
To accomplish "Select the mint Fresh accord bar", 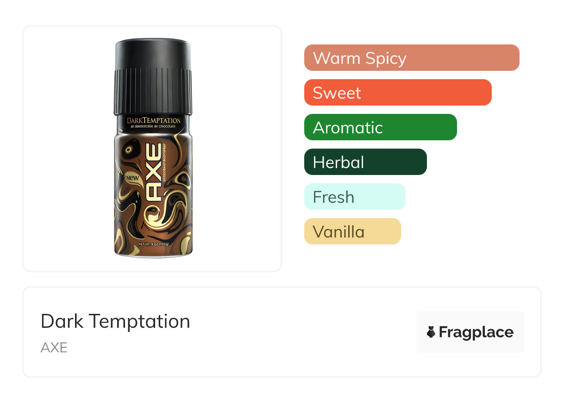I will tap(354, 197).
